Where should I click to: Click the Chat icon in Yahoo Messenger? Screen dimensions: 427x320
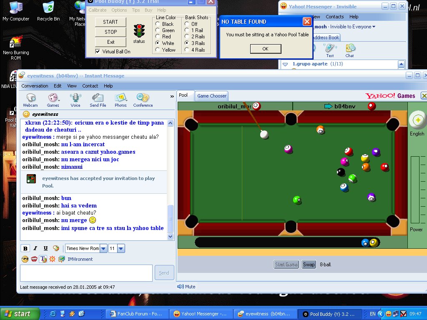click(350, 48)
